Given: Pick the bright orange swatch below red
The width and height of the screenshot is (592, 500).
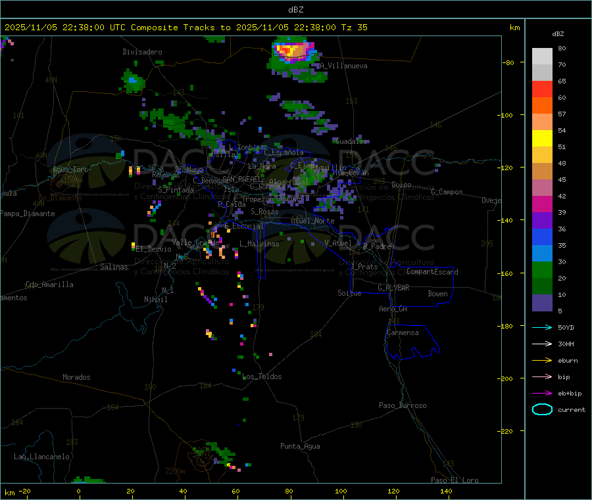Looking at the screenshot, I should point(542,106).
